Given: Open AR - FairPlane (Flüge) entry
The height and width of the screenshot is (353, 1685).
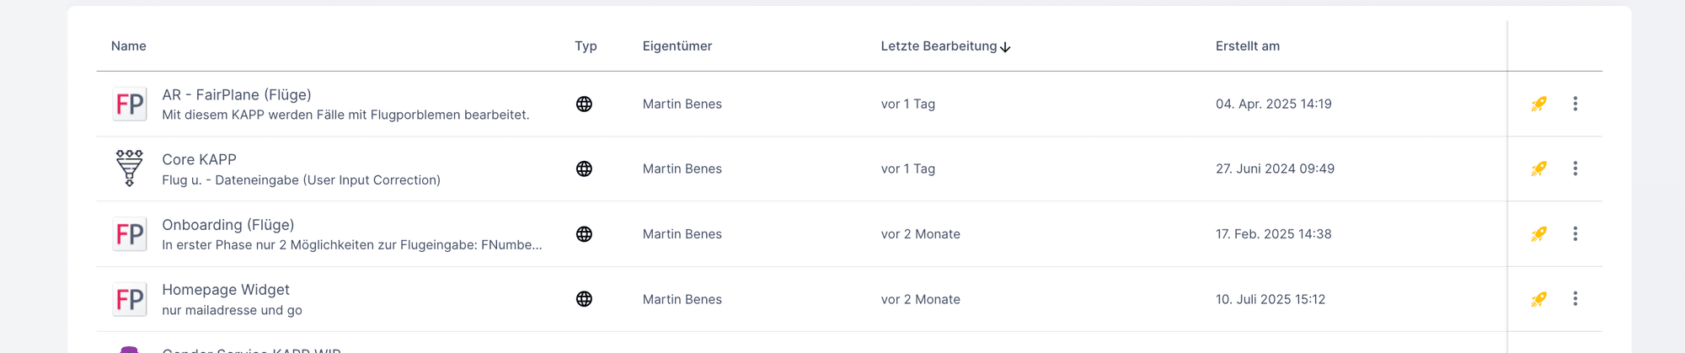Looking at the screenshot, I should point(237,95).
